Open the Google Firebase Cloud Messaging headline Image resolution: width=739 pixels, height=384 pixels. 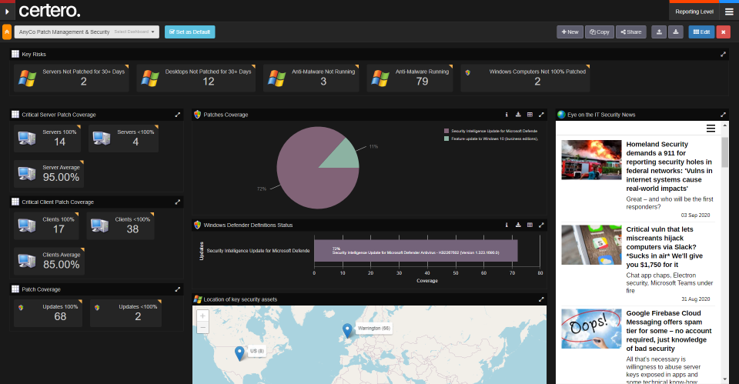click(x=669, y=331)
